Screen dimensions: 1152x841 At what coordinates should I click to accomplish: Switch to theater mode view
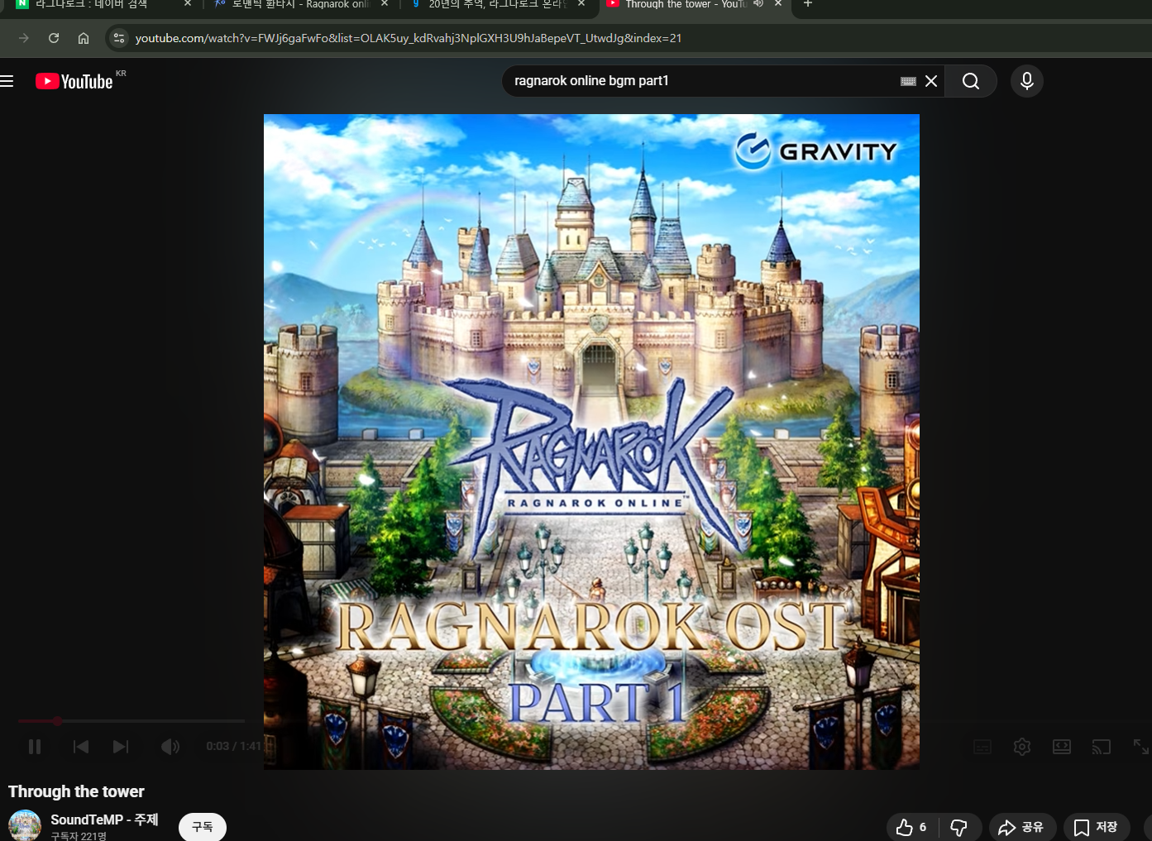[1062, 747]
